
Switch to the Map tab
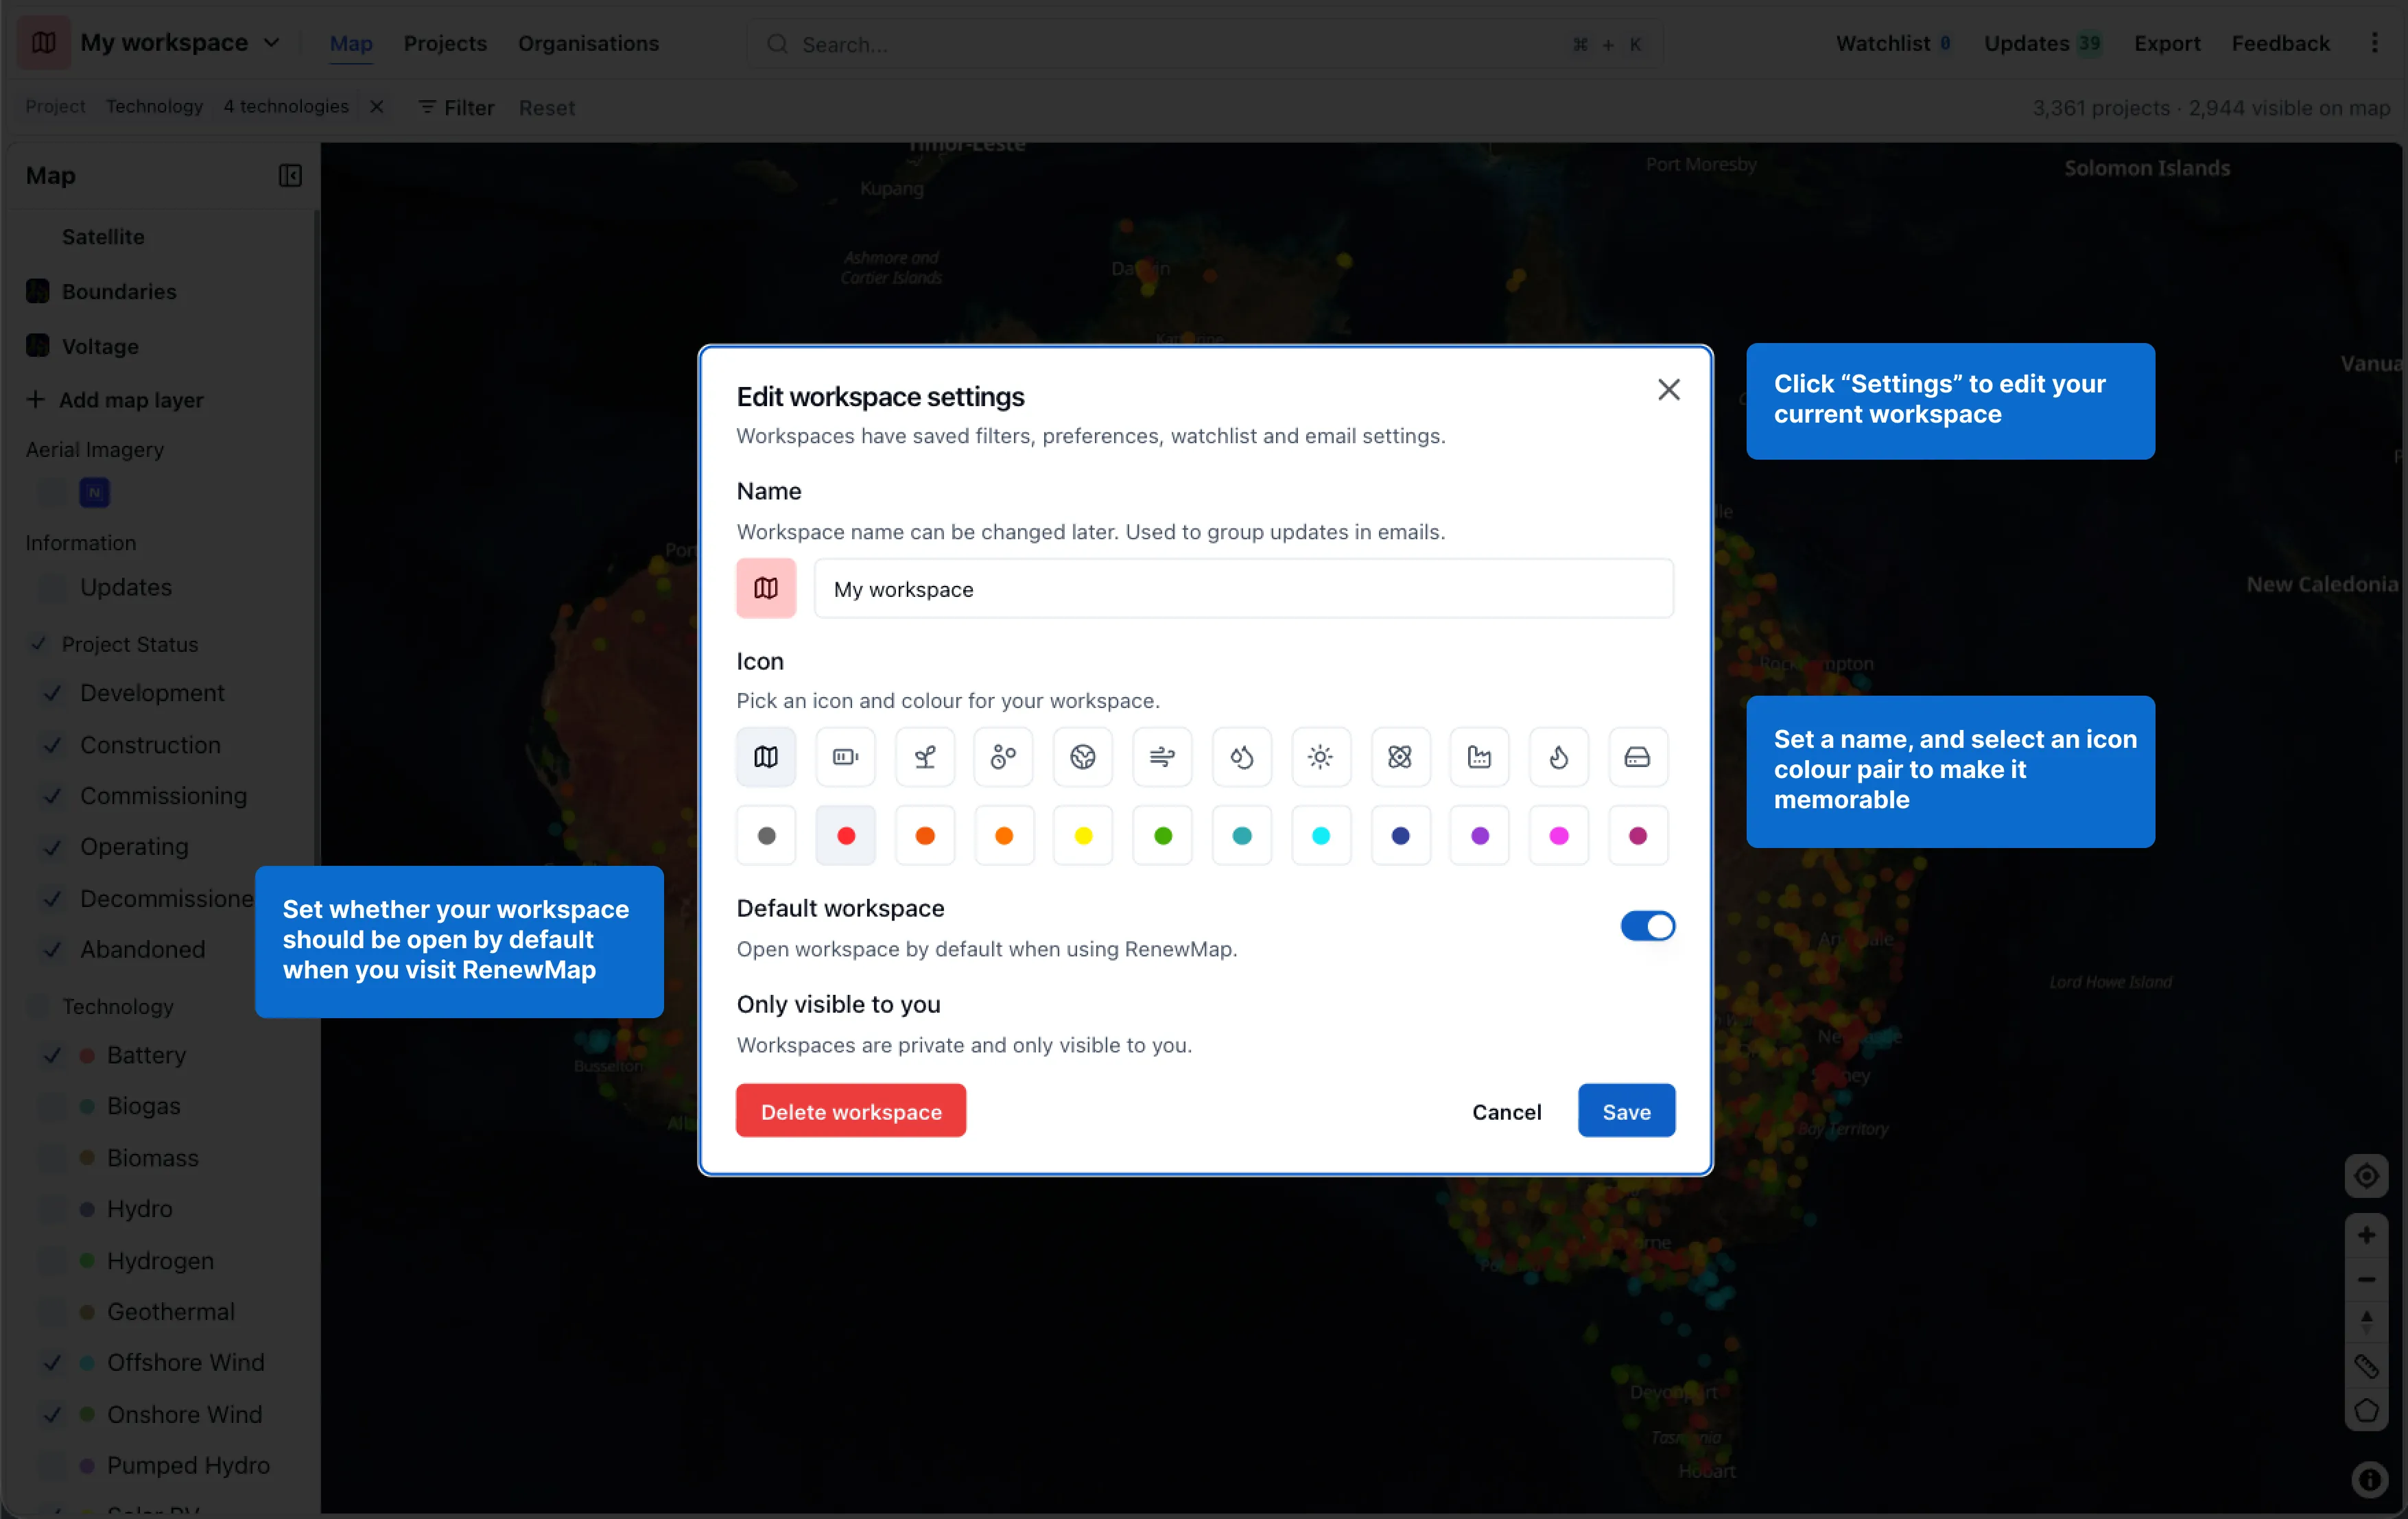click(351, 43)
